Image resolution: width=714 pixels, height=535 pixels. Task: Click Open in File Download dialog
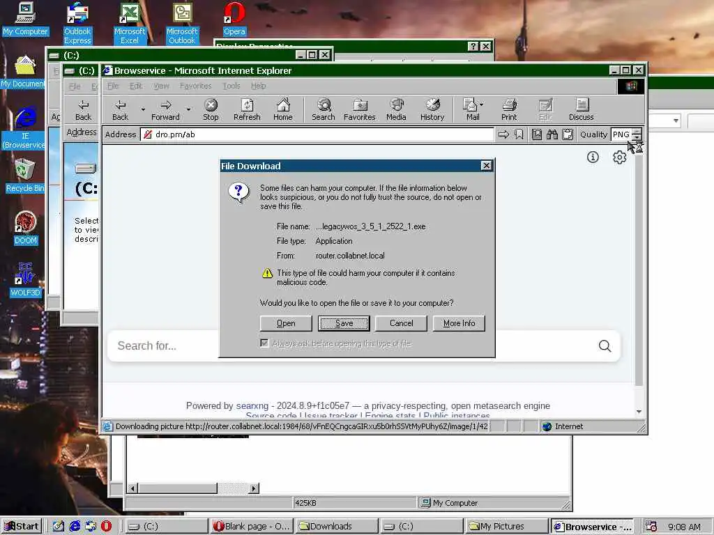pos(286,323)
